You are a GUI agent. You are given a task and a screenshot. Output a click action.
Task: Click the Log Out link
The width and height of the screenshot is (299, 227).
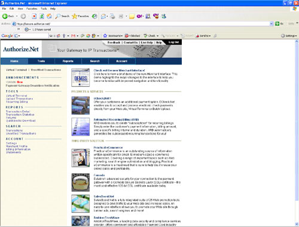pyautogui.click(x=173, y=42)
